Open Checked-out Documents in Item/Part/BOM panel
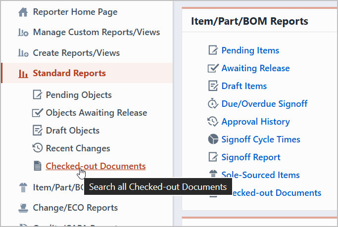 coord(277,193)
